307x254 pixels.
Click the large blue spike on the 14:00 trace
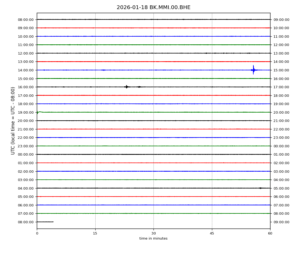click(253, 70)
